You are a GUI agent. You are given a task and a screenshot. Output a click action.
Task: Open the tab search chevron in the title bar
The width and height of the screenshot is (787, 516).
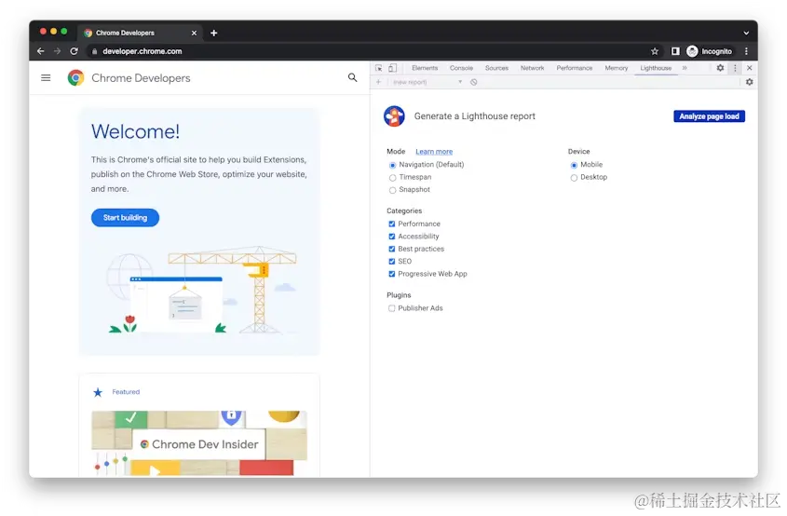tap(746, 33)
